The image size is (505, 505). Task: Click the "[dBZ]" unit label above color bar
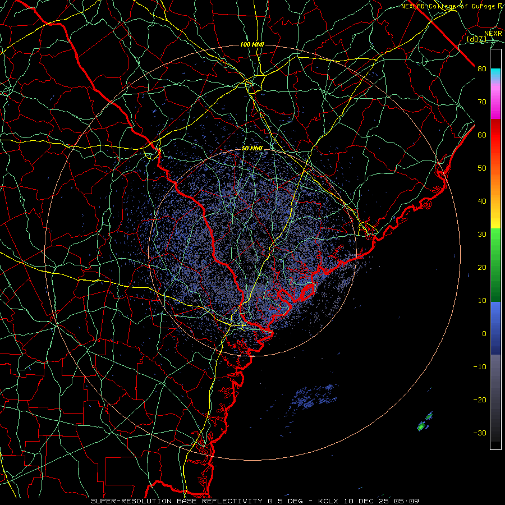point(476,39)
